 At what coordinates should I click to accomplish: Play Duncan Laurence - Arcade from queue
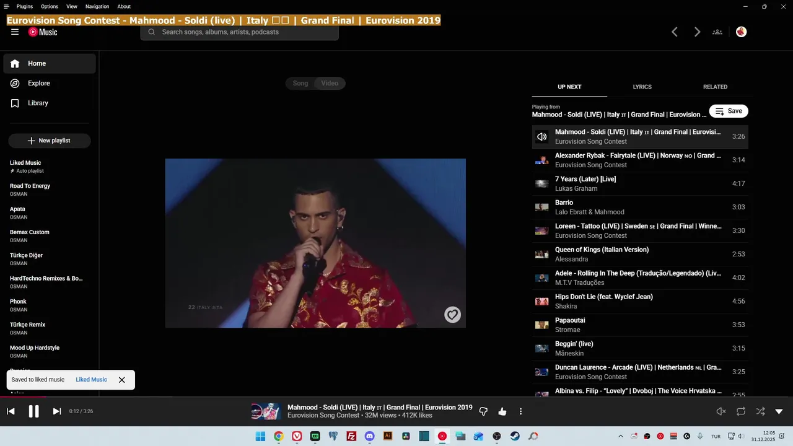[x=640, y=372]
